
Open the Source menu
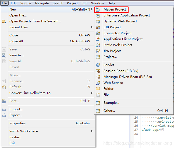[x=26, y=3]
